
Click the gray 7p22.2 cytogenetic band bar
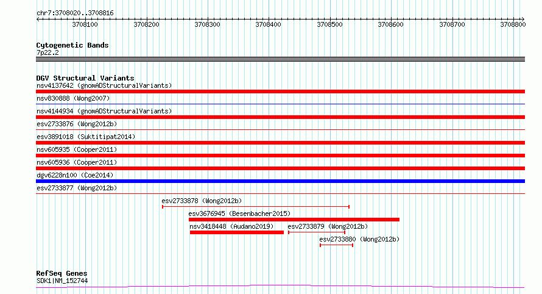pos(280,59)
